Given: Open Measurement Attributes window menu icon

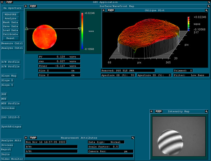Looking at the screenshot, I should [x=26, y=138].
